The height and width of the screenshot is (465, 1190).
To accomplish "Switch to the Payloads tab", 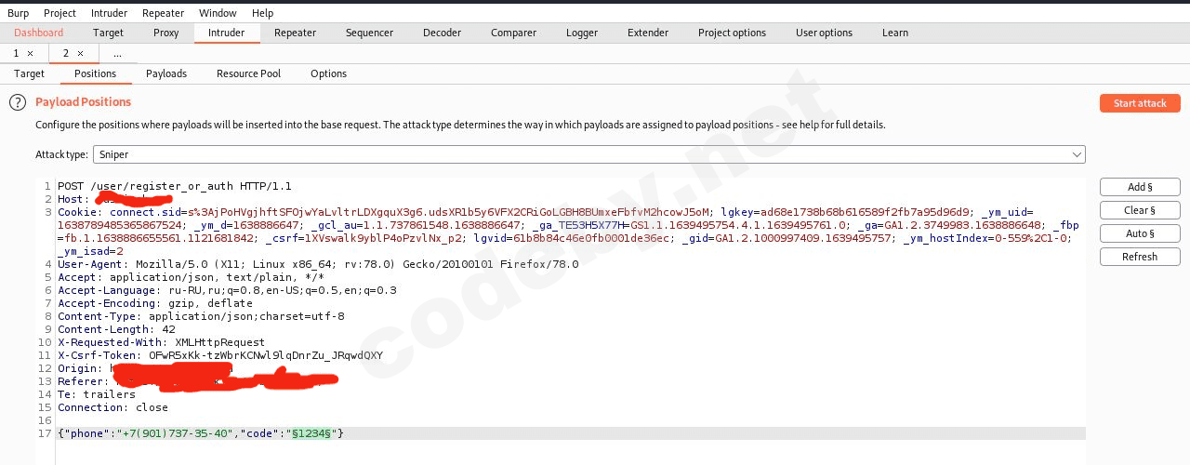I will pos(166,73).
